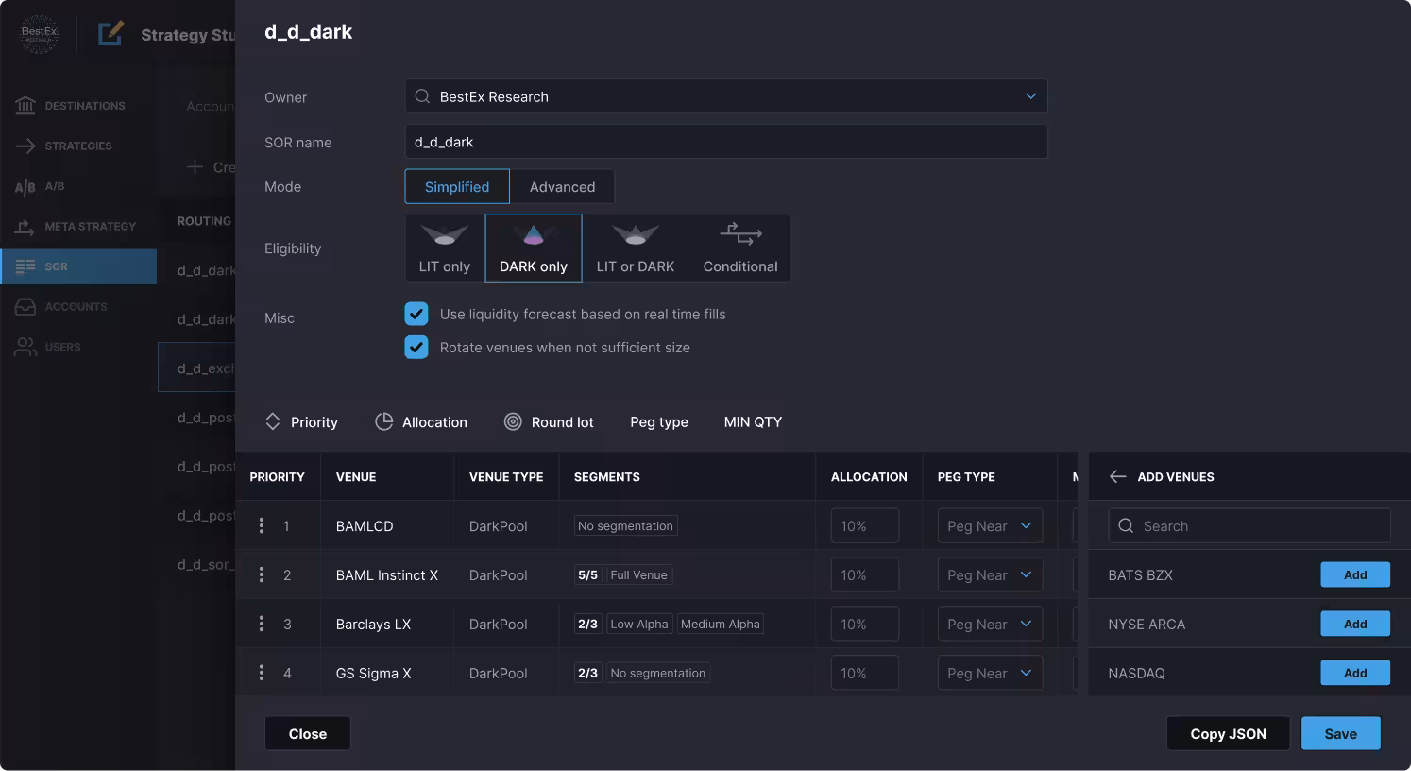
Task: Click BAMLCD row drag handle
Action: 262,525
